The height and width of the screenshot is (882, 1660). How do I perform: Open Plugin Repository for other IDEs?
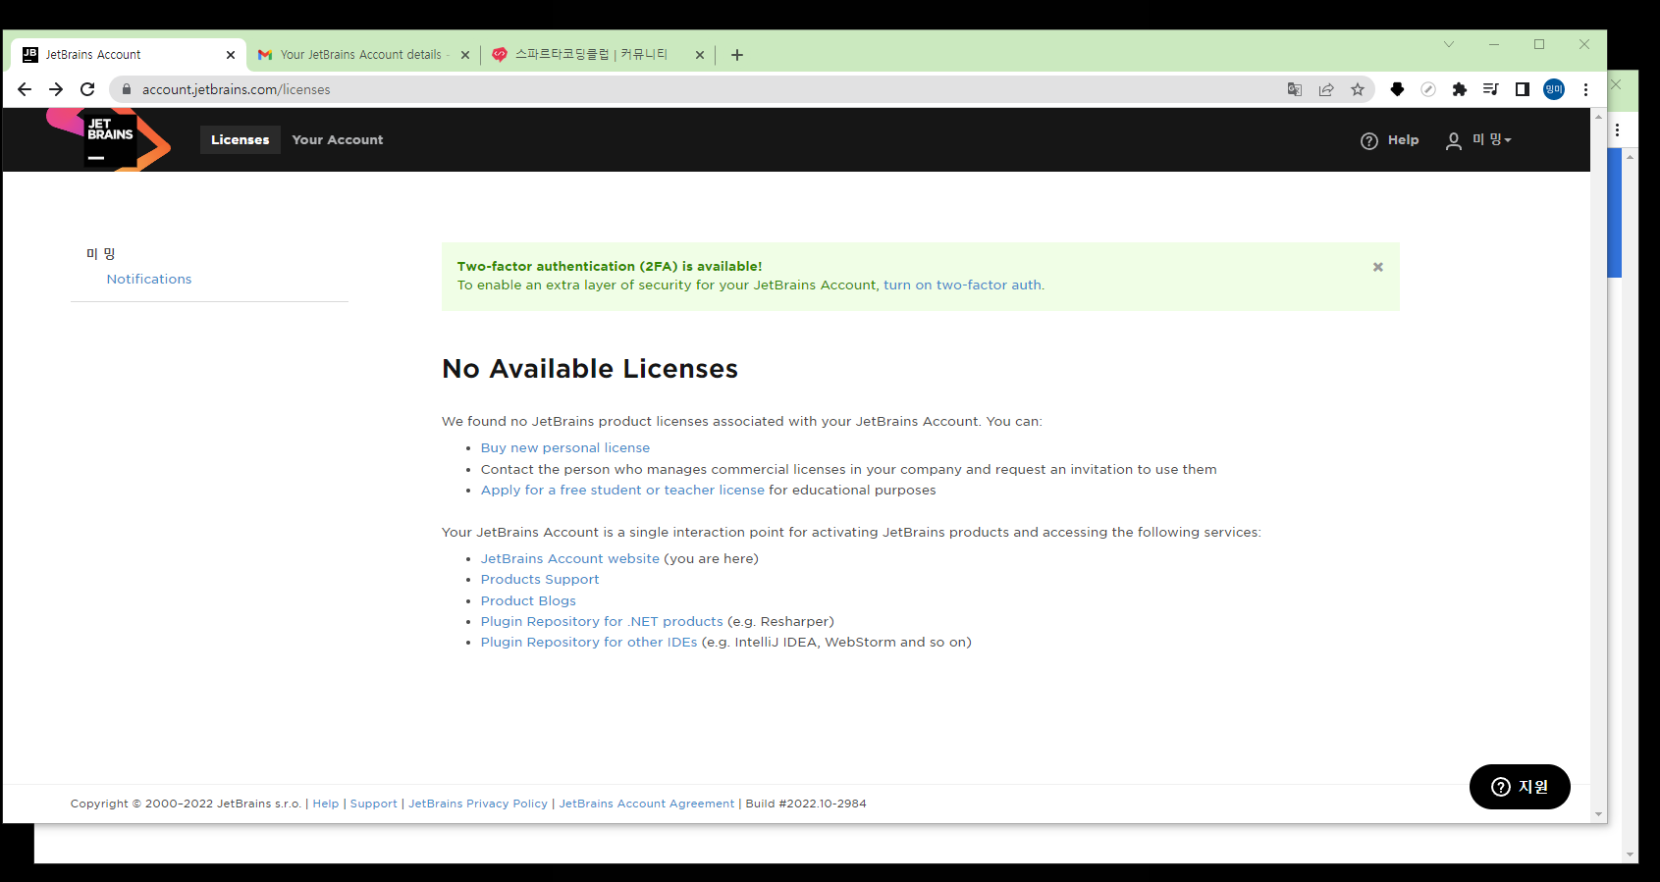589,642
